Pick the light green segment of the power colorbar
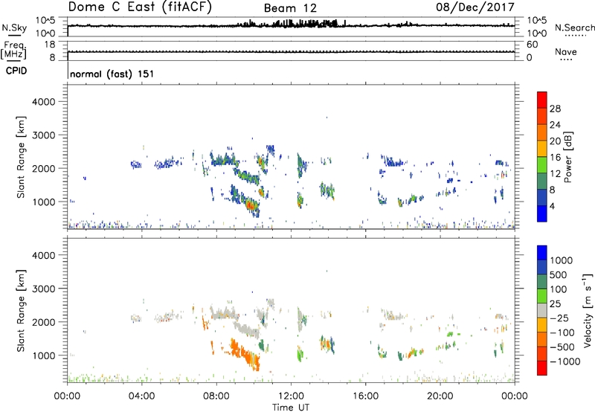The width and height of the screenshot is (595, 412). point(542,164)
